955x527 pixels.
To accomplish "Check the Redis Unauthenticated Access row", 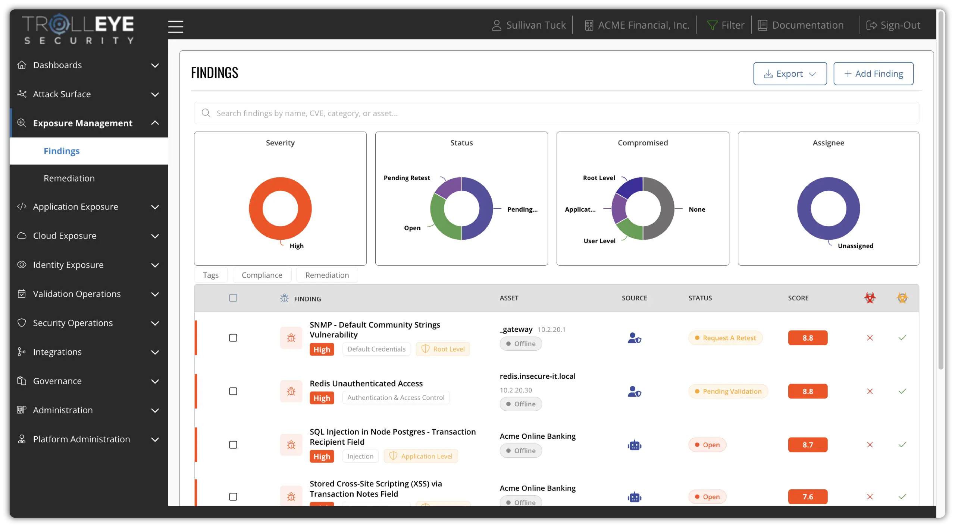I will click(x=233, y=391).
